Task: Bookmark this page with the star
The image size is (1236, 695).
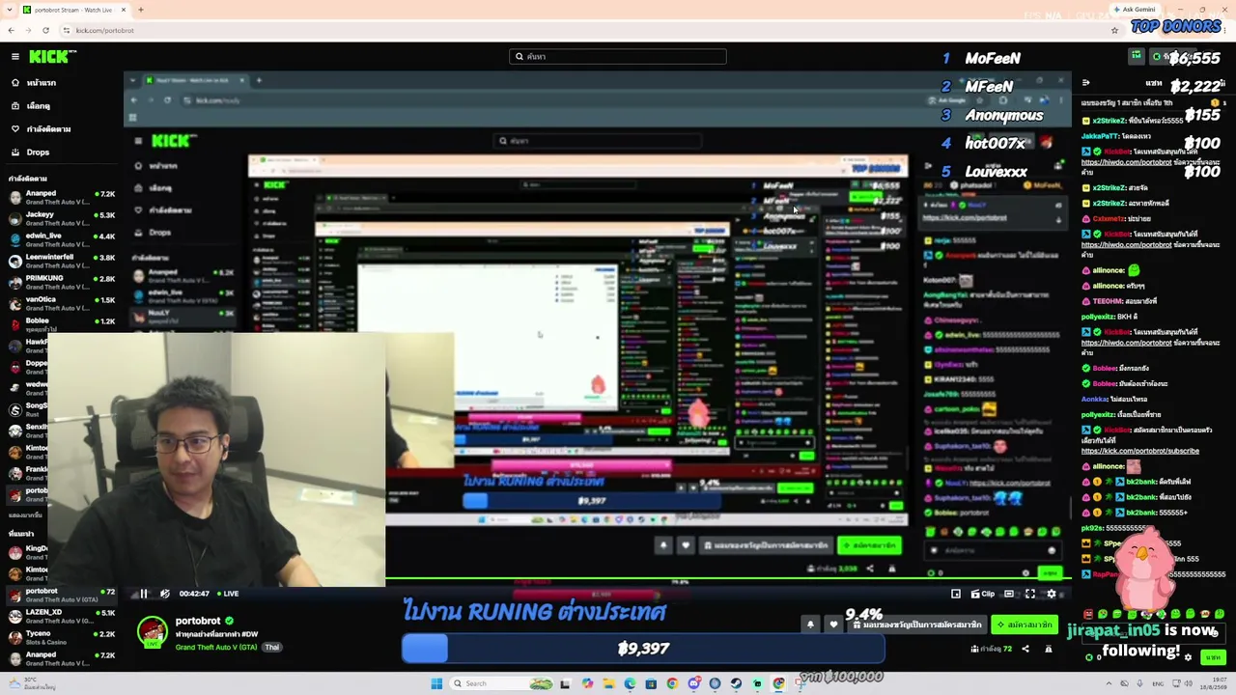Action: click(1114, 30)
